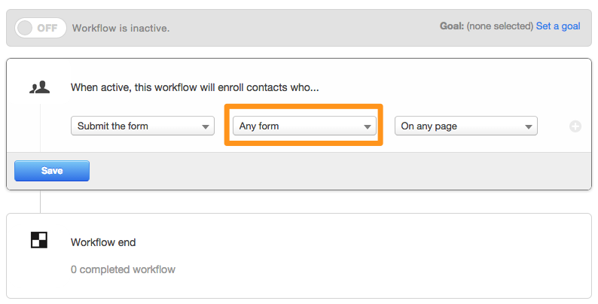Open the Submit the form dropdown

[142, 126]
